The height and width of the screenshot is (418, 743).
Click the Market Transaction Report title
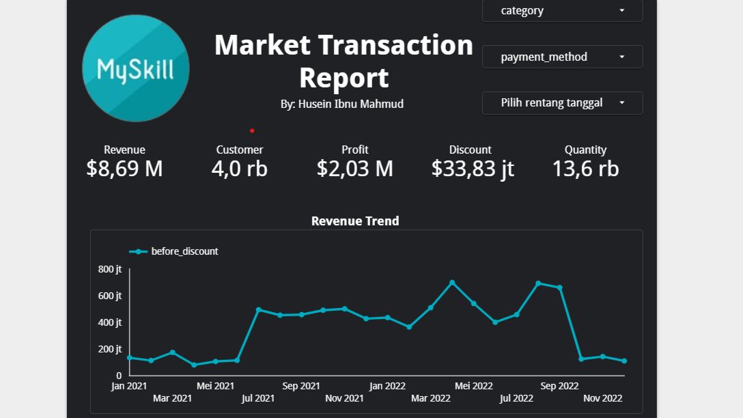[344, 61]
